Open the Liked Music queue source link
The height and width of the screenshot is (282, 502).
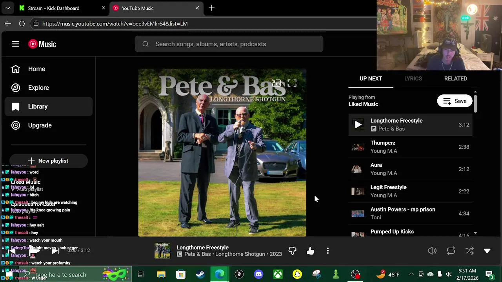(x=363, y=104)
